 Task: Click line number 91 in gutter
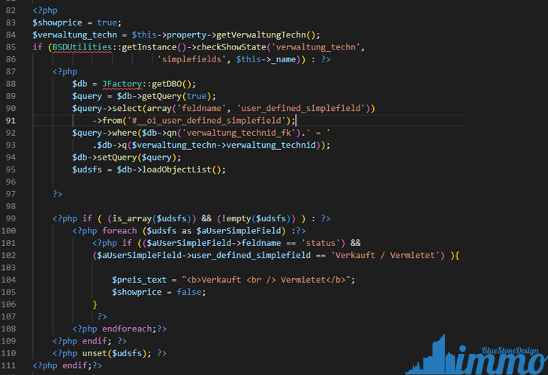point(11,121)
